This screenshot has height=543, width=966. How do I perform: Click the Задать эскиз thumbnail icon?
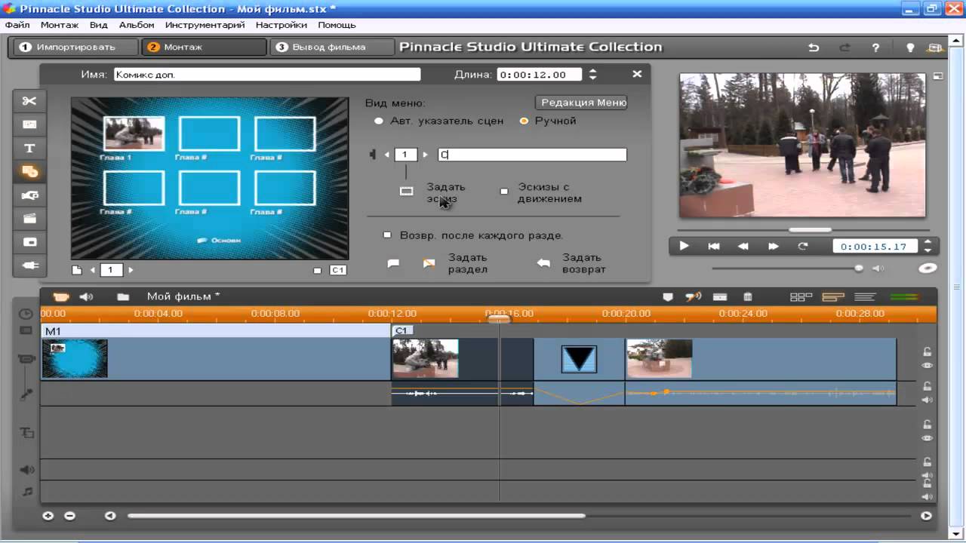406,192
